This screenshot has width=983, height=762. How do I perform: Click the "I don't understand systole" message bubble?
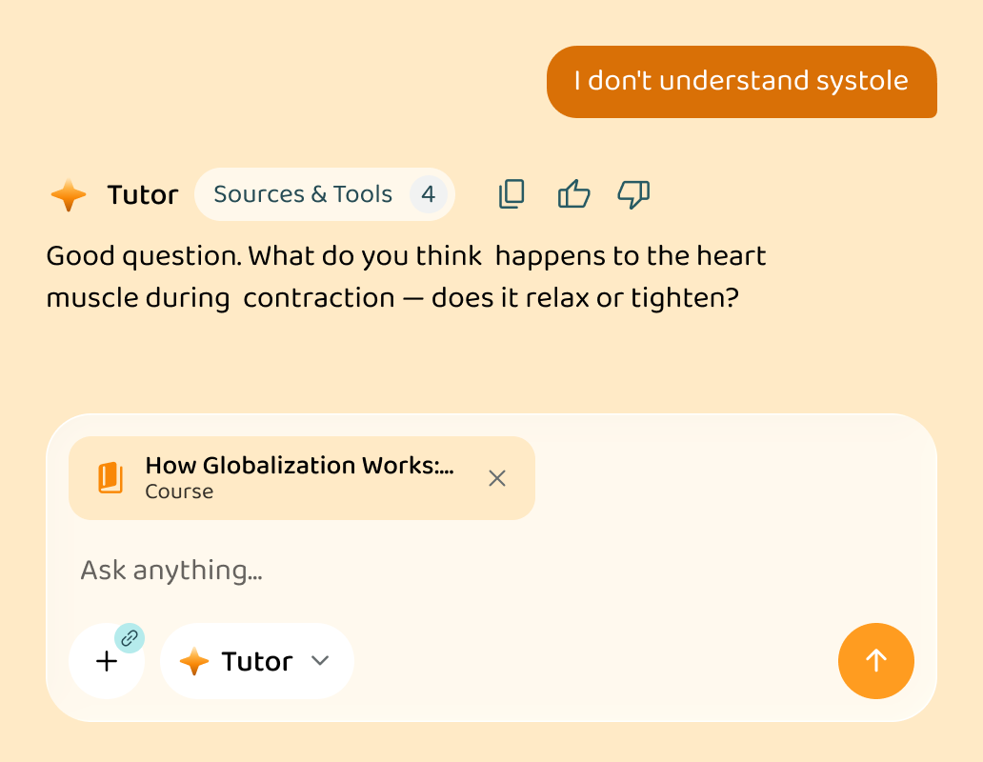tap(742, 82)
